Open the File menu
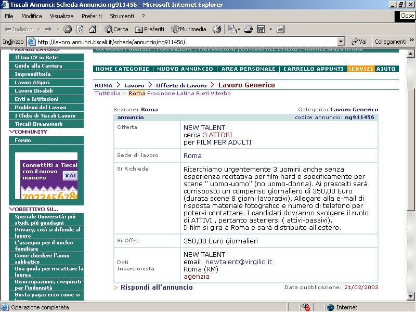 [x=9, y=16]
